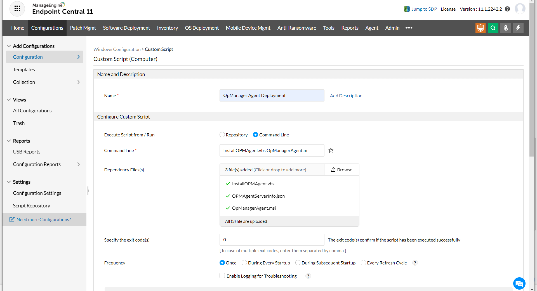This screenshot has width=537, height=291.
Task: Click Browse to add dependency files
Action: point(341,170)
